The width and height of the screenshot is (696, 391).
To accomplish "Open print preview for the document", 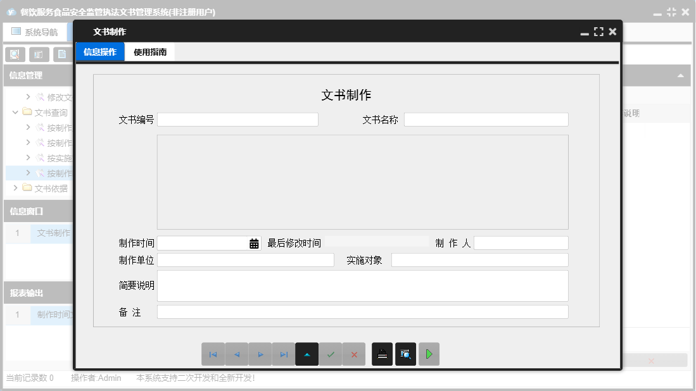I will pos(405,354).
